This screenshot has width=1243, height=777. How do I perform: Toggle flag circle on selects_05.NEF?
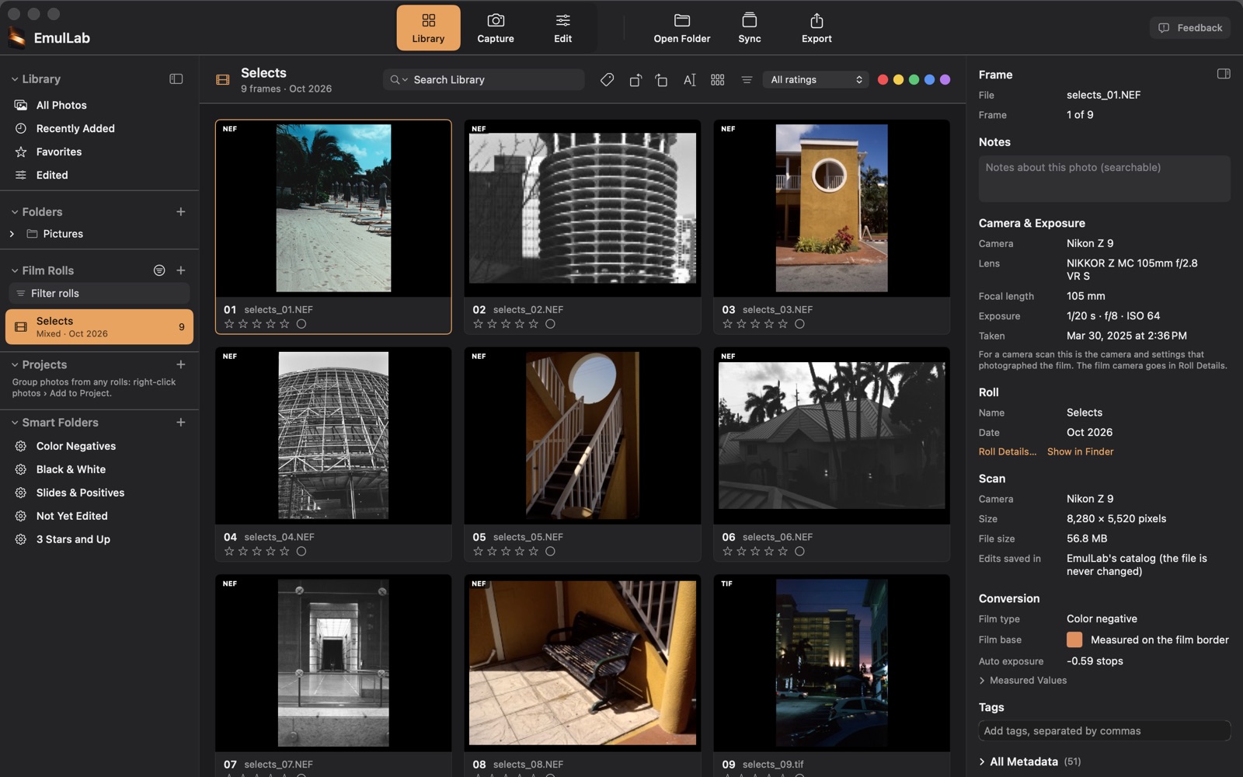tap(550, 552)
